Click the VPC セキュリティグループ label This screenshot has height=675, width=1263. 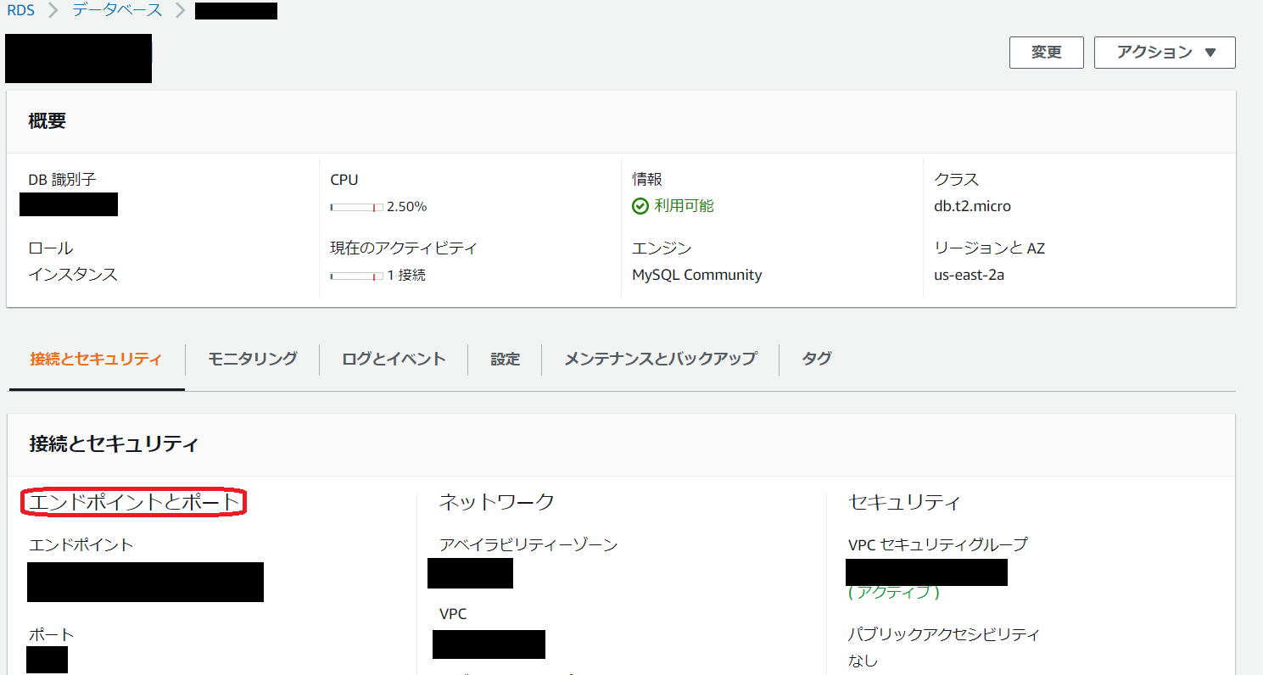point(938,544)
